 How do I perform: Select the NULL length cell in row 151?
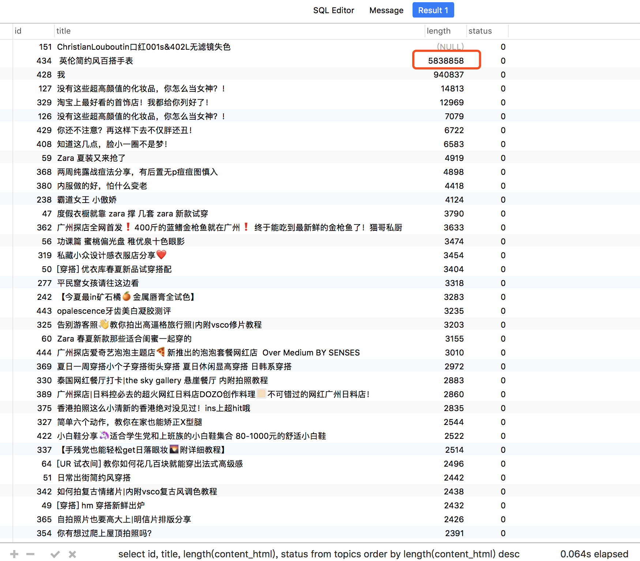click(x=450, y=47)
